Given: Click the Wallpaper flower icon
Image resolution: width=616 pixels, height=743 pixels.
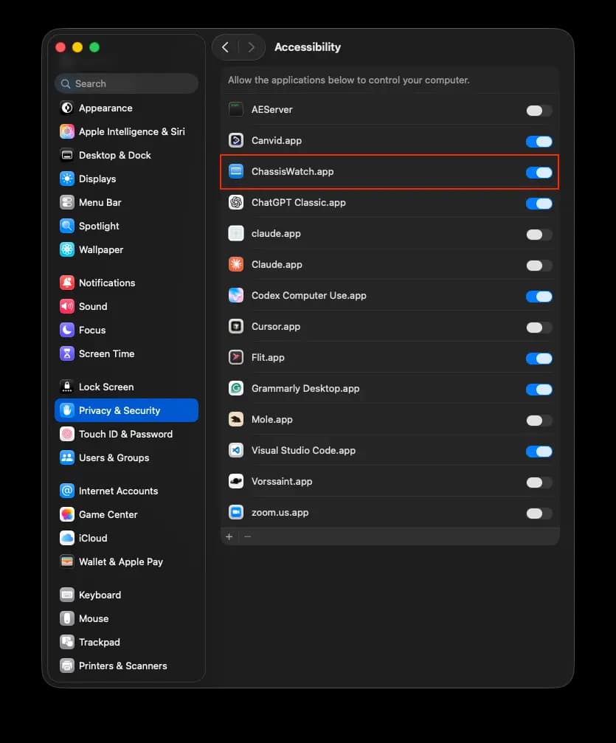Looking at the screenshot, I should click(67, 249).
